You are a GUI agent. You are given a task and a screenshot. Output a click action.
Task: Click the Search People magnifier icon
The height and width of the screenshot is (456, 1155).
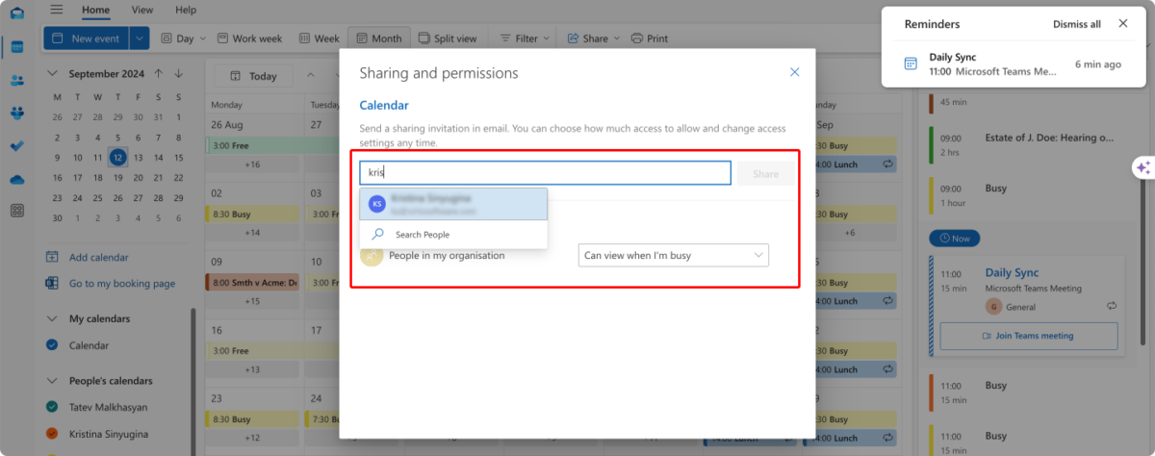pyautogui.click(x=378, y=234)
